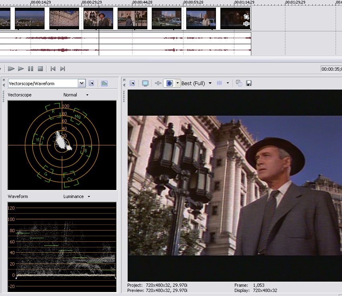Viewport: 342px width, 296px height.
Task: Click the 'Display: 720x480x32' status text
Action: pyautogui.click(x=256, y=290)
